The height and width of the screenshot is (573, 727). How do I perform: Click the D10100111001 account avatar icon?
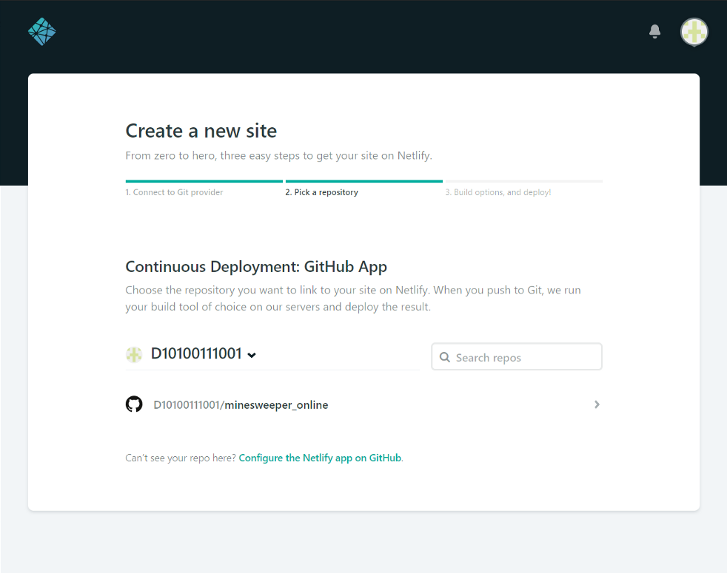pyautogui.click(x=134, y=354)
